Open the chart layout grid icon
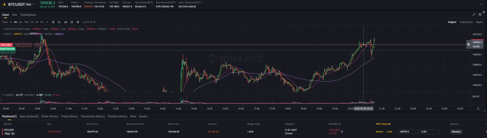The height and width of the screenshot is (138, 487). (480, 14)
